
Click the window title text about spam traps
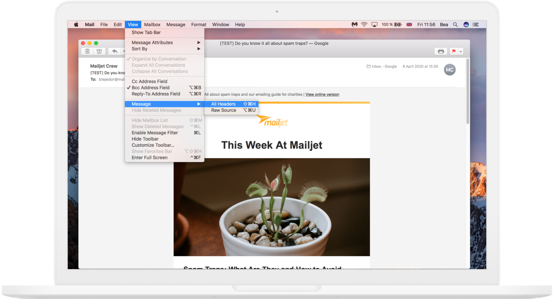274,43
